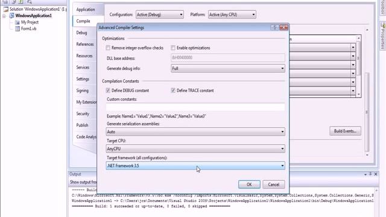Image resolution: width=386 pixels, height=217 pixels.
Task: Close the Output panel with the X icon
Action: [376, 174]
